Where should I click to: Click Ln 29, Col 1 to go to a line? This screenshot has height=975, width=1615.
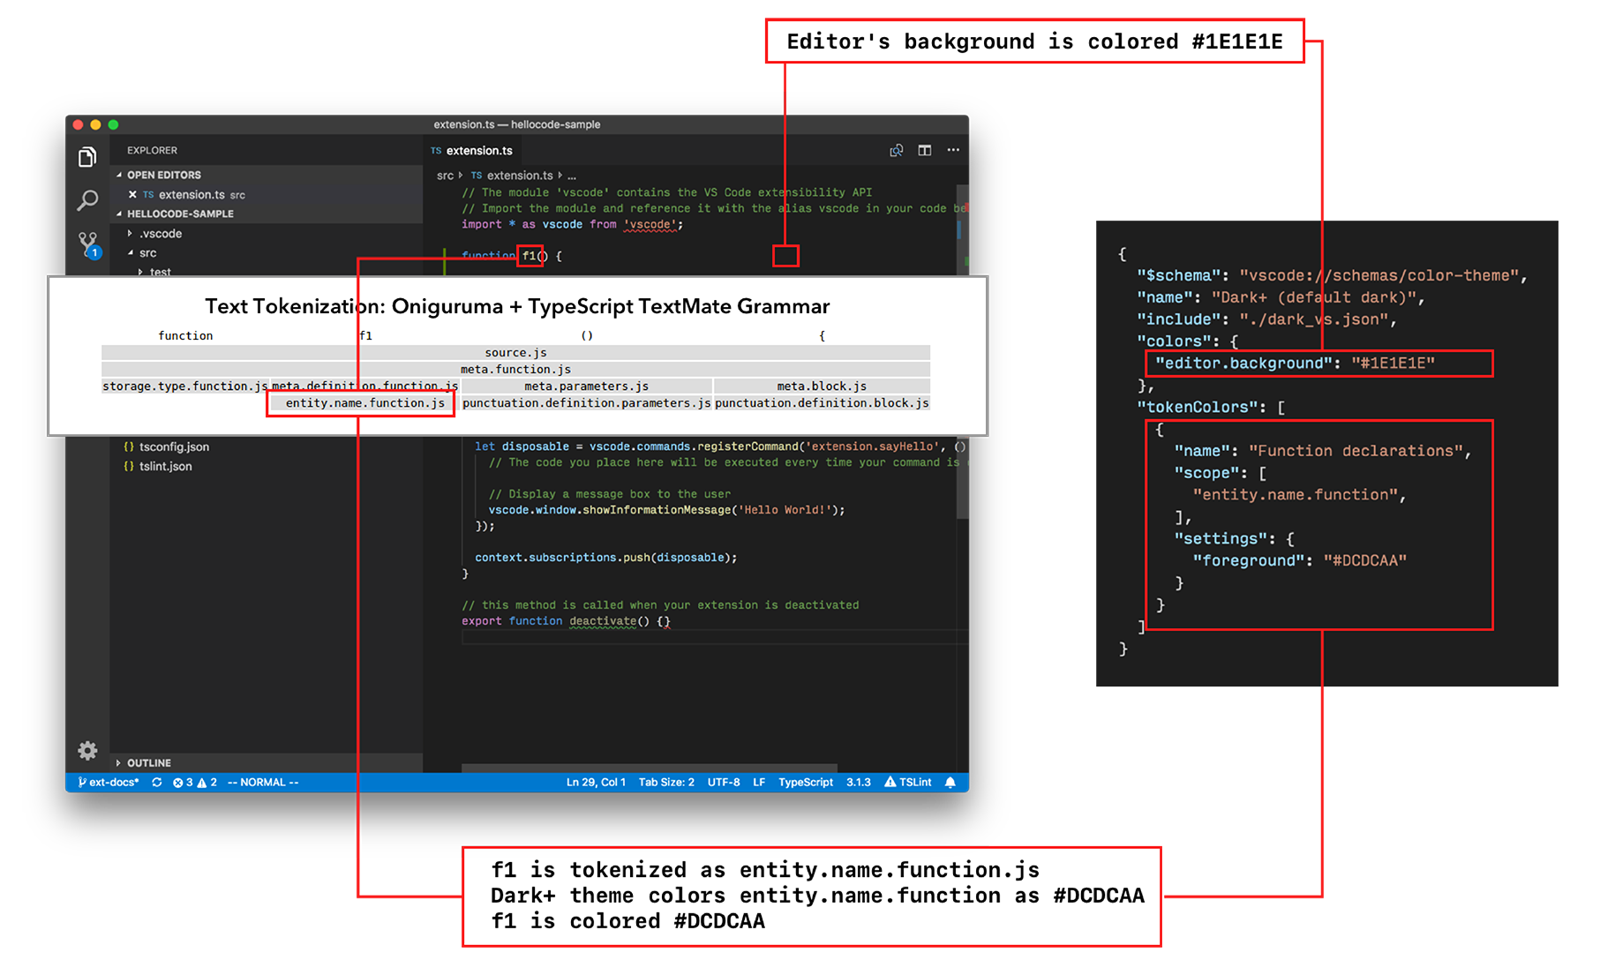tap(596, 782)
